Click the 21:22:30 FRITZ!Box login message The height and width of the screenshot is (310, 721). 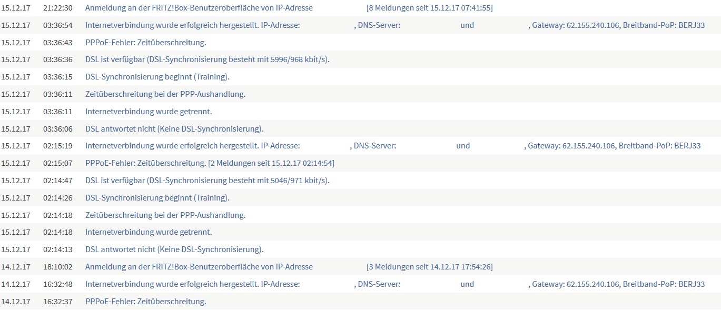199,8
